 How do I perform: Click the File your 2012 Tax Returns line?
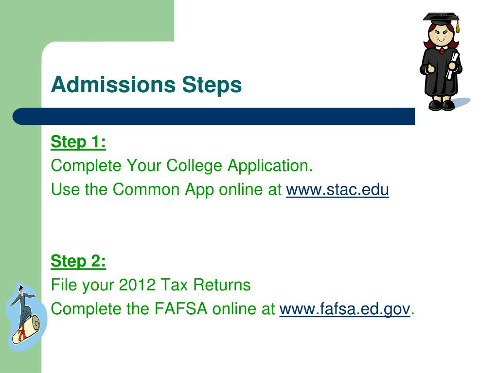point(151,285)
